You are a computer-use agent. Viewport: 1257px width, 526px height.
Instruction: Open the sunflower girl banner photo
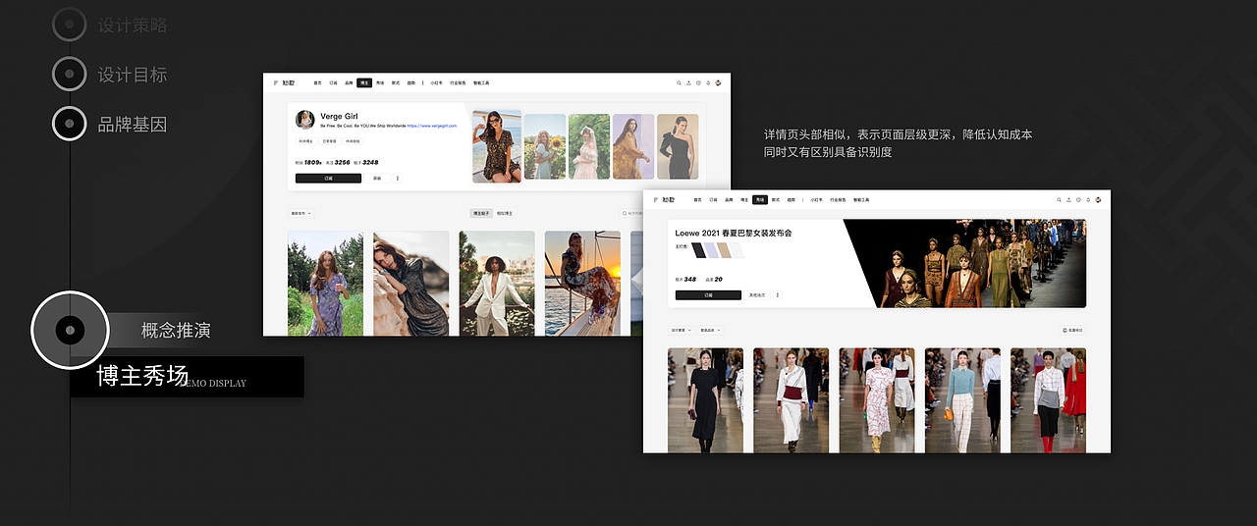(x=545, y=146)
